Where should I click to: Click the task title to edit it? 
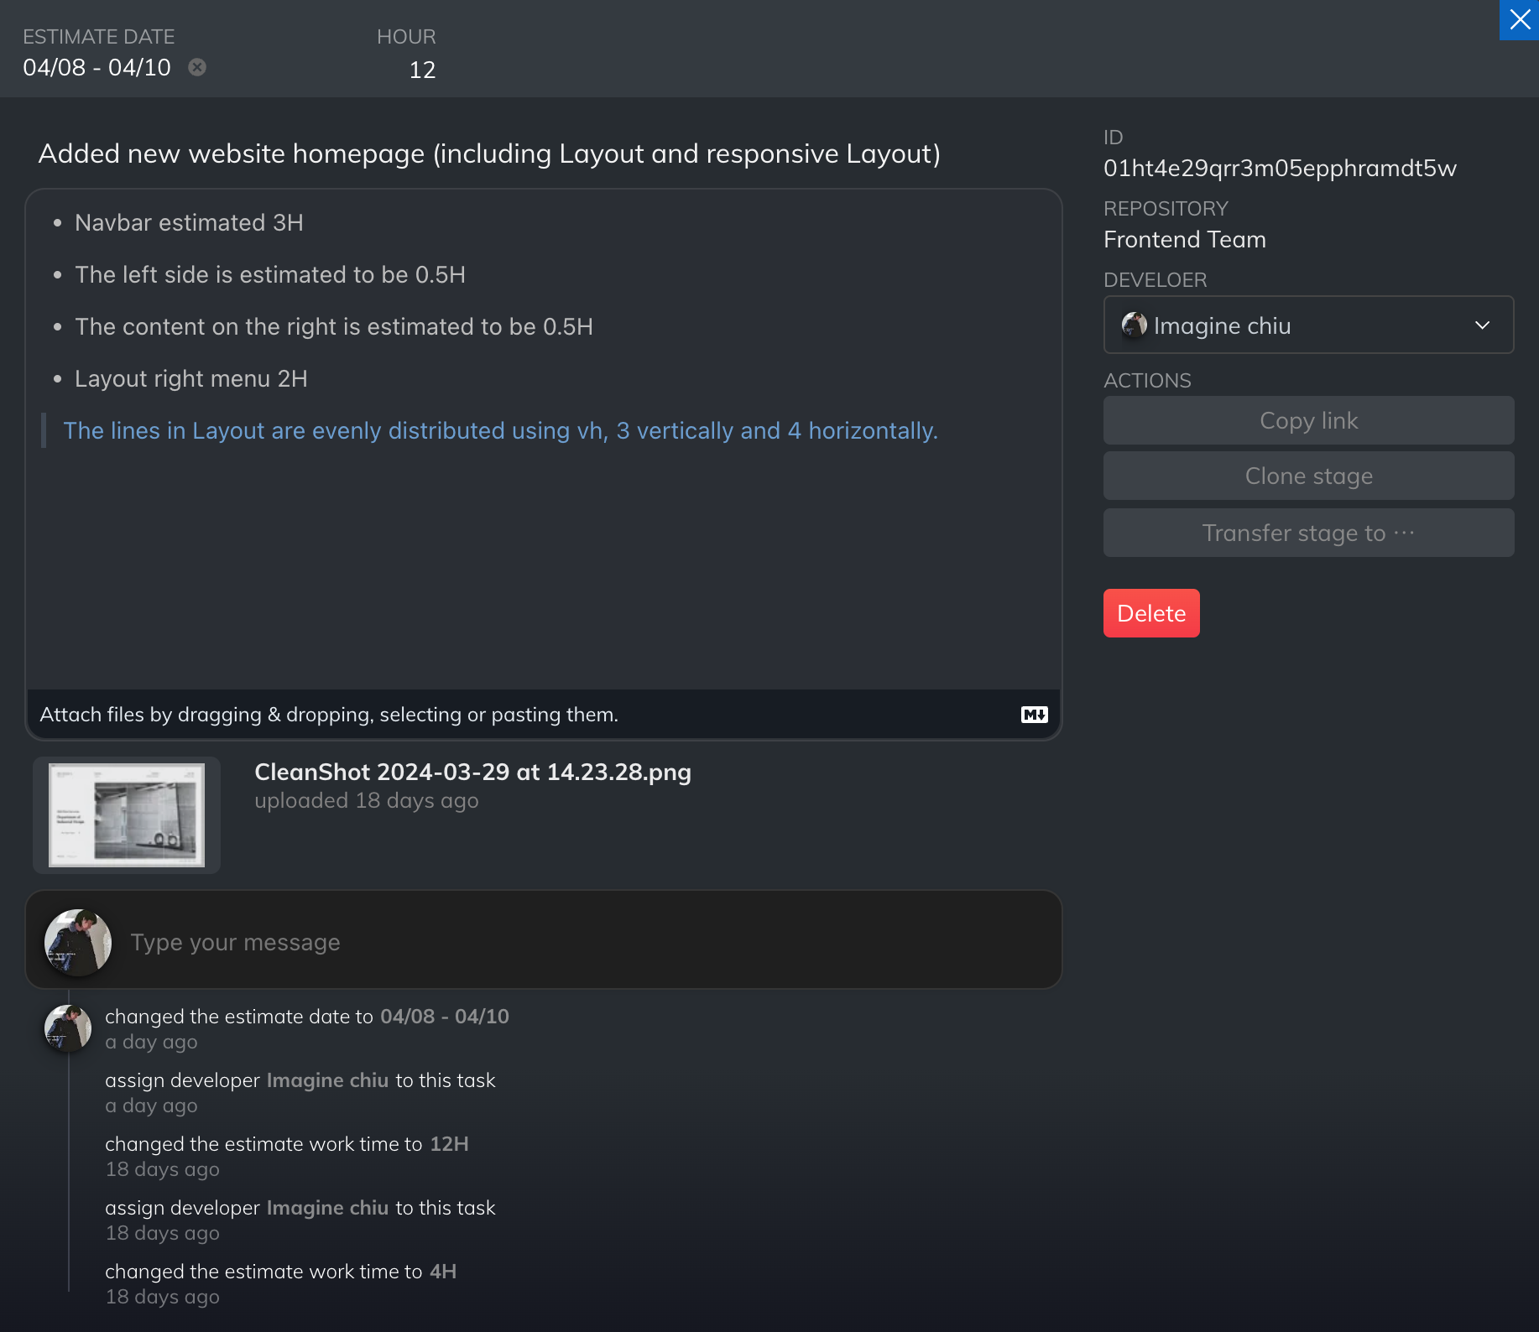click(x=489, y=153)
